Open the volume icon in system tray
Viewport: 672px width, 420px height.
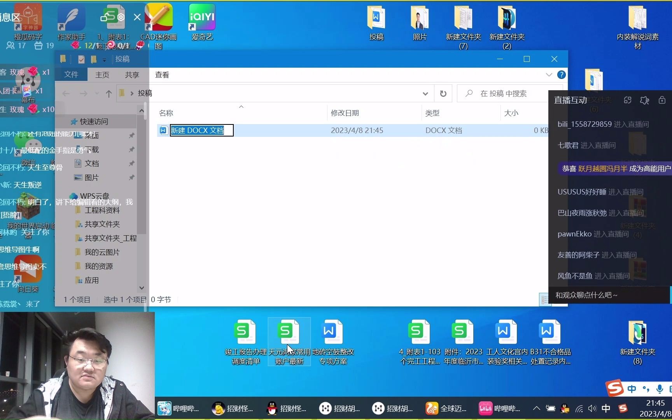point(592,408)
